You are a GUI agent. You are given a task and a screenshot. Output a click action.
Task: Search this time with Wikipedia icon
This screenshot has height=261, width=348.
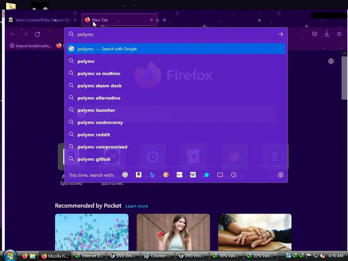pyautogui.click(x=193, y=175)
